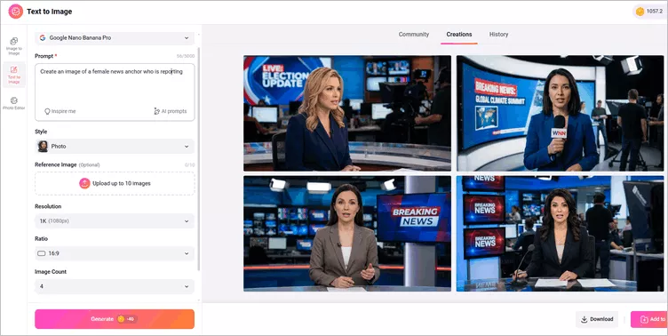Click the Text to Image page title
The height and width of the screenshot is (336, 668).
pos(50,12)
